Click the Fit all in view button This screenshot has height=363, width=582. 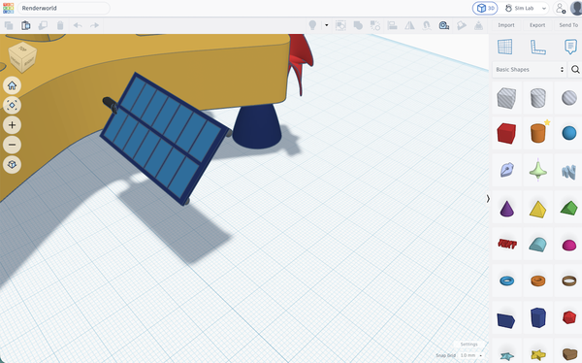point(12,106)
